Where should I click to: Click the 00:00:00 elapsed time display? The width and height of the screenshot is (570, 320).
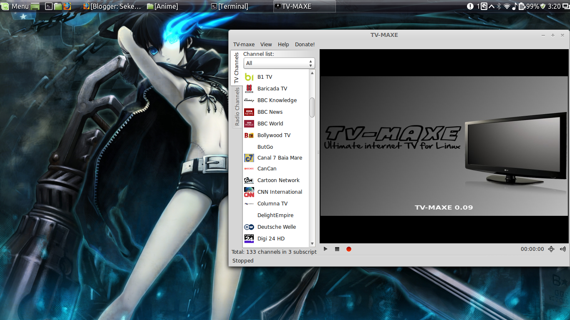[x=532, y=249]
